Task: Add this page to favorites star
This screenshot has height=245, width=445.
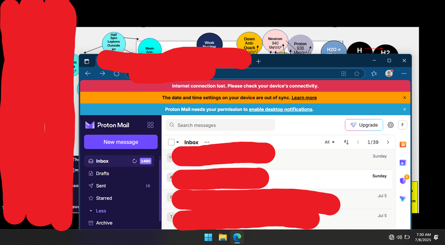Action: (x=357, y=73)
